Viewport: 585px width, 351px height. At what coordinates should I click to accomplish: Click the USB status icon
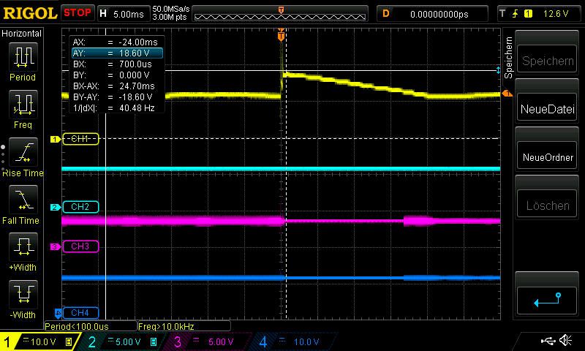[548, 341]
